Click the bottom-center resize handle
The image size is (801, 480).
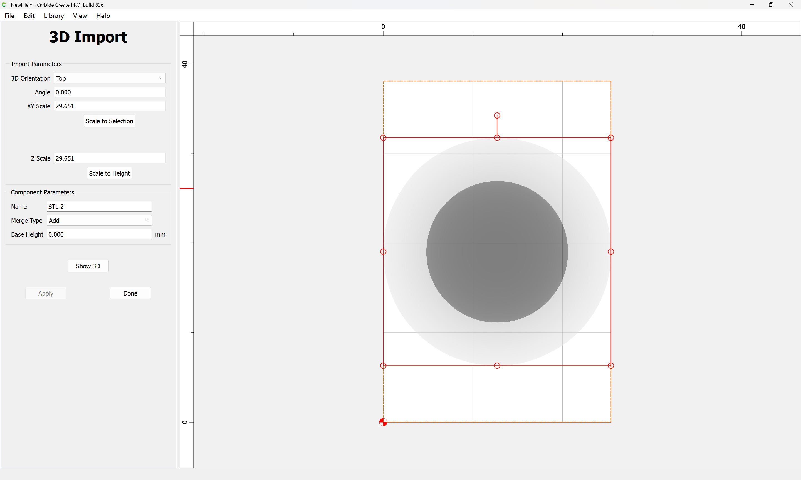497,366
